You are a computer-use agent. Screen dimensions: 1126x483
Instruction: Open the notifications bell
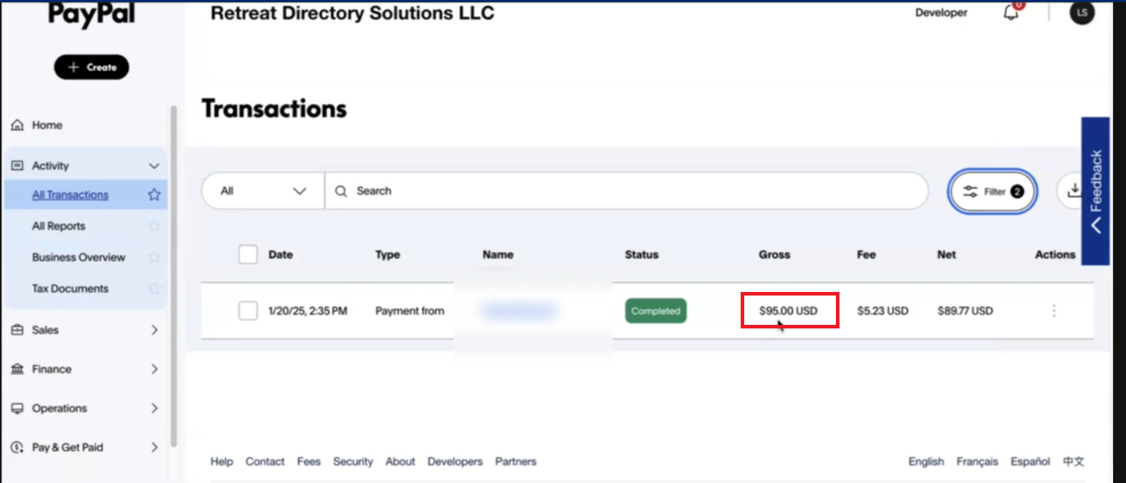pos(1011,12)
